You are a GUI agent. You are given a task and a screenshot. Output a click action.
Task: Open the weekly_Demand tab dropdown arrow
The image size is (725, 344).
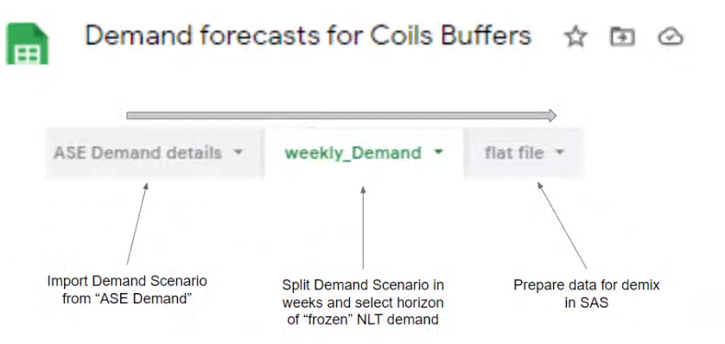(x=438, y=151)
